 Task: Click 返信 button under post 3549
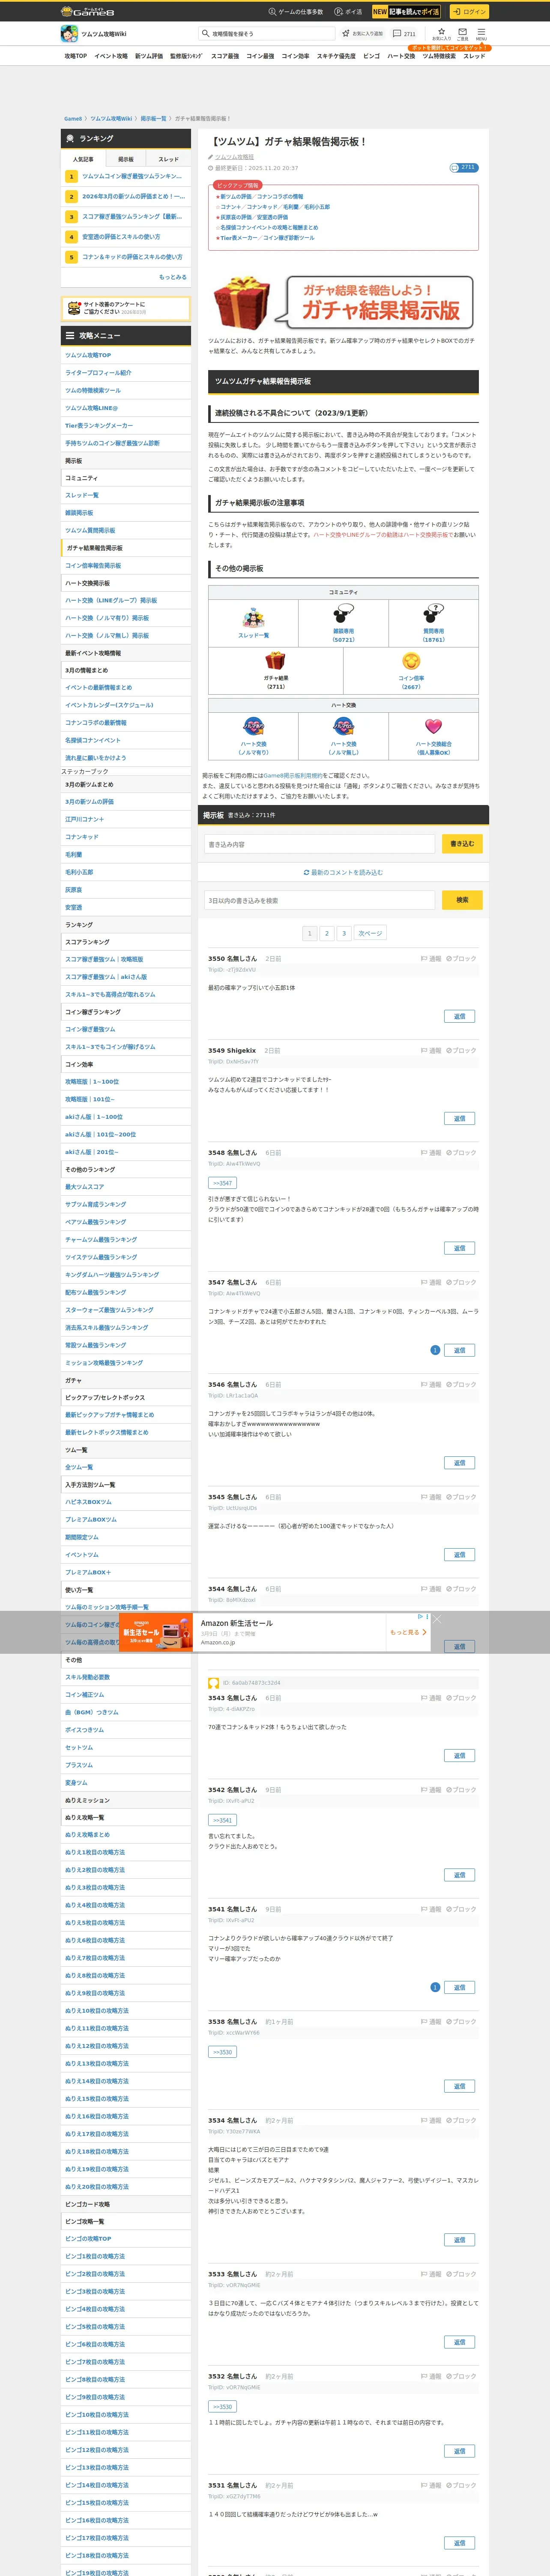(459, 1118)
